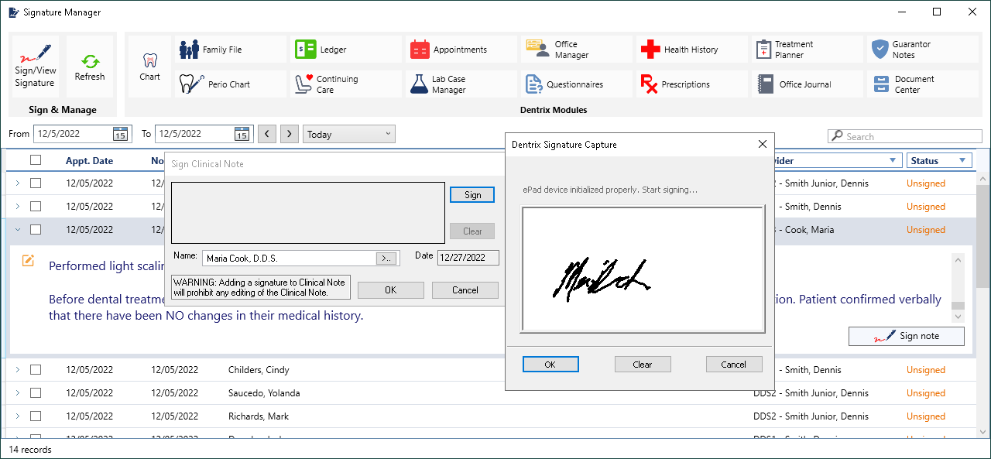Open the Chart module
Screen dimensions: 991x459
[x=149, y=65]
